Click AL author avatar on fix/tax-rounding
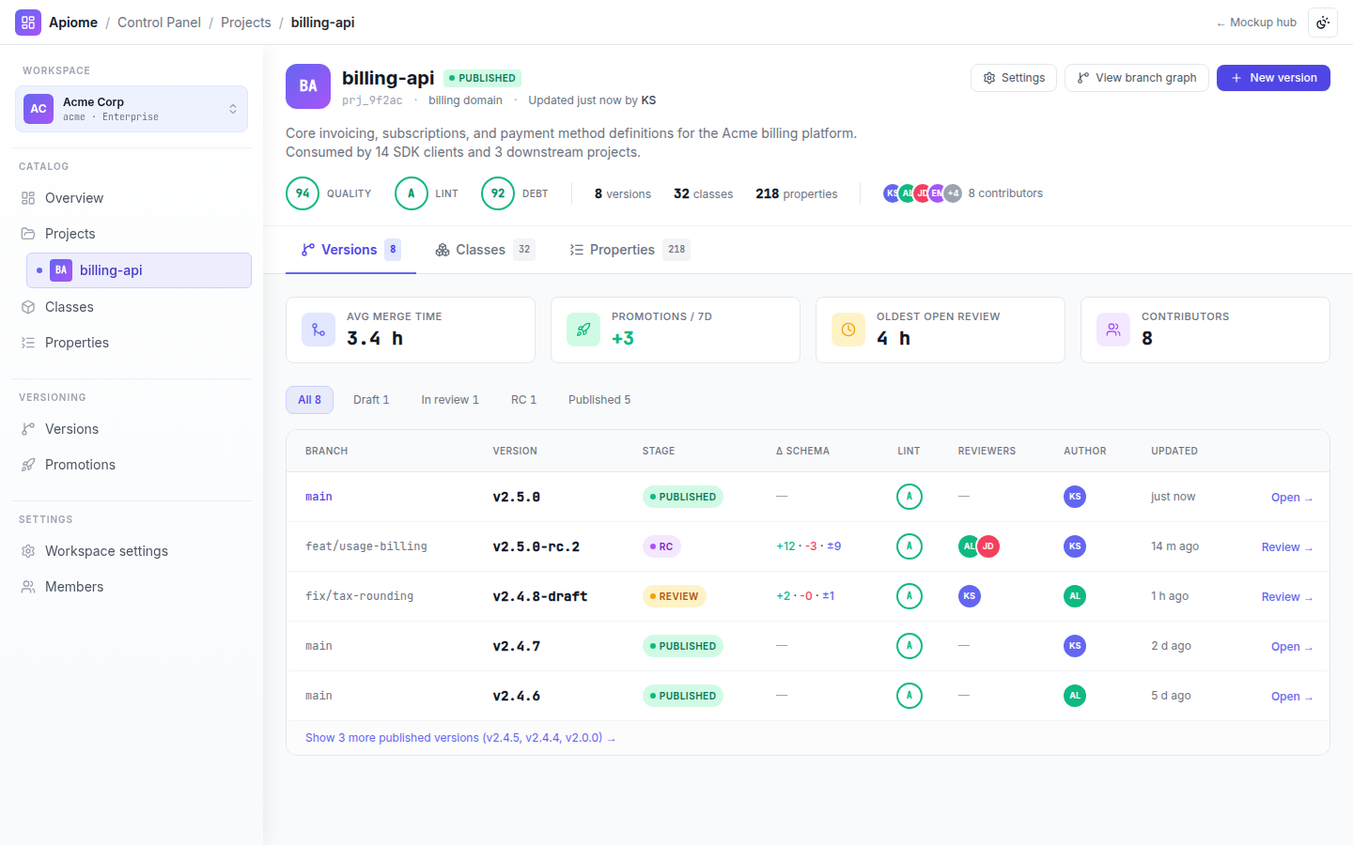The image size is (1353, 845). (x=1075, y=596)
